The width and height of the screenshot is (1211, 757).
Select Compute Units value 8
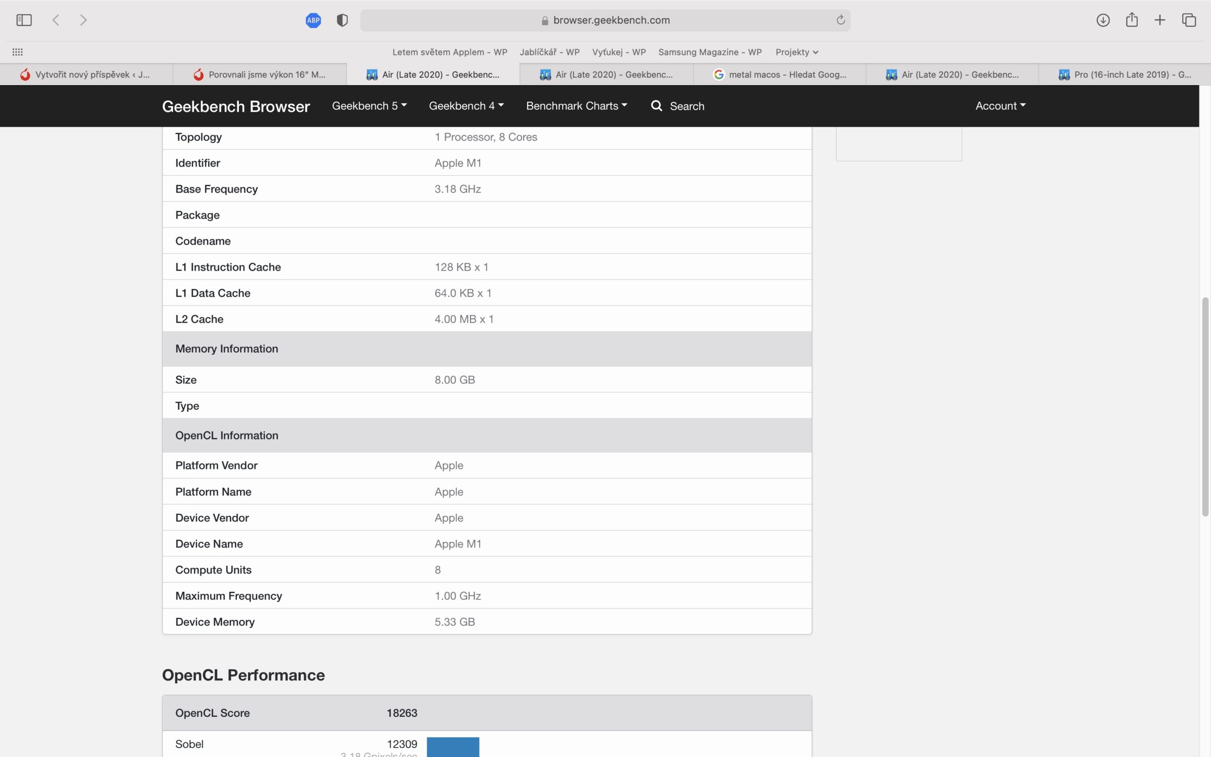pos(438,570)
